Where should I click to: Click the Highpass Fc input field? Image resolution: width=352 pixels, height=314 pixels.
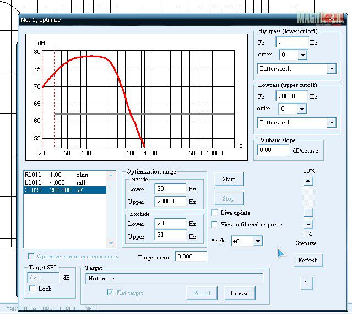292,42
